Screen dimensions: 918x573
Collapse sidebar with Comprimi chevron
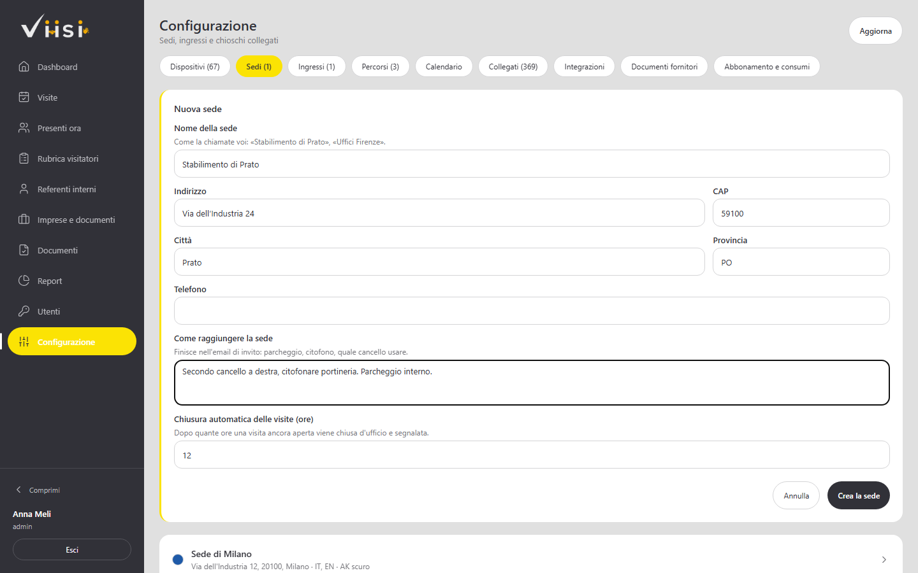(x=18, y=490)
